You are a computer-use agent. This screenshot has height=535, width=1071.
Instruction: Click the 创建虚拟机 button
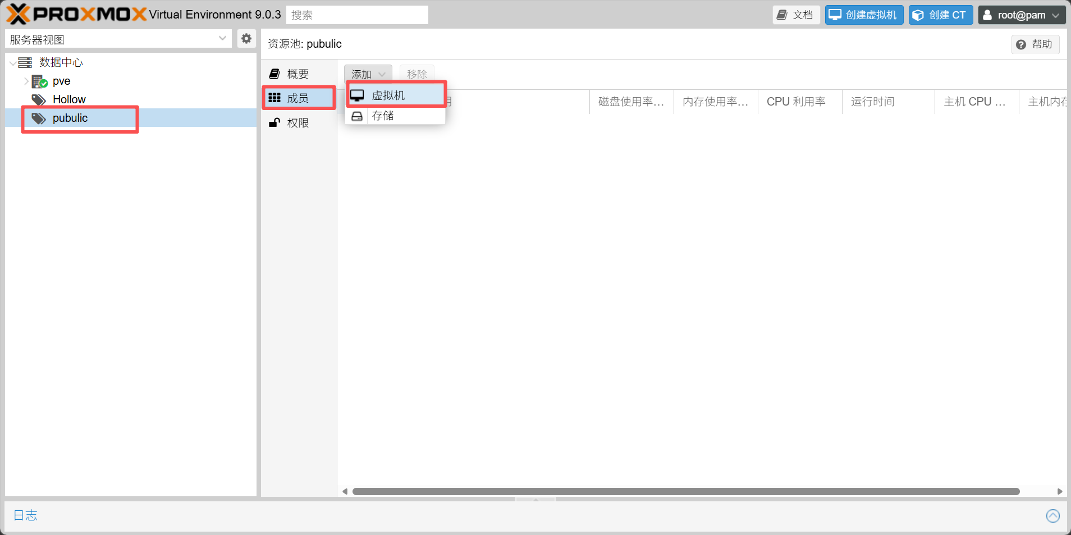point(863,15)
